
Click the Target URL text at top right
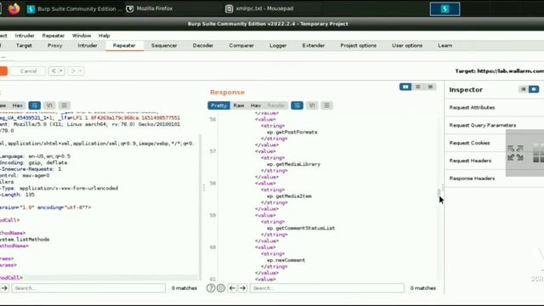pos(500,71)
